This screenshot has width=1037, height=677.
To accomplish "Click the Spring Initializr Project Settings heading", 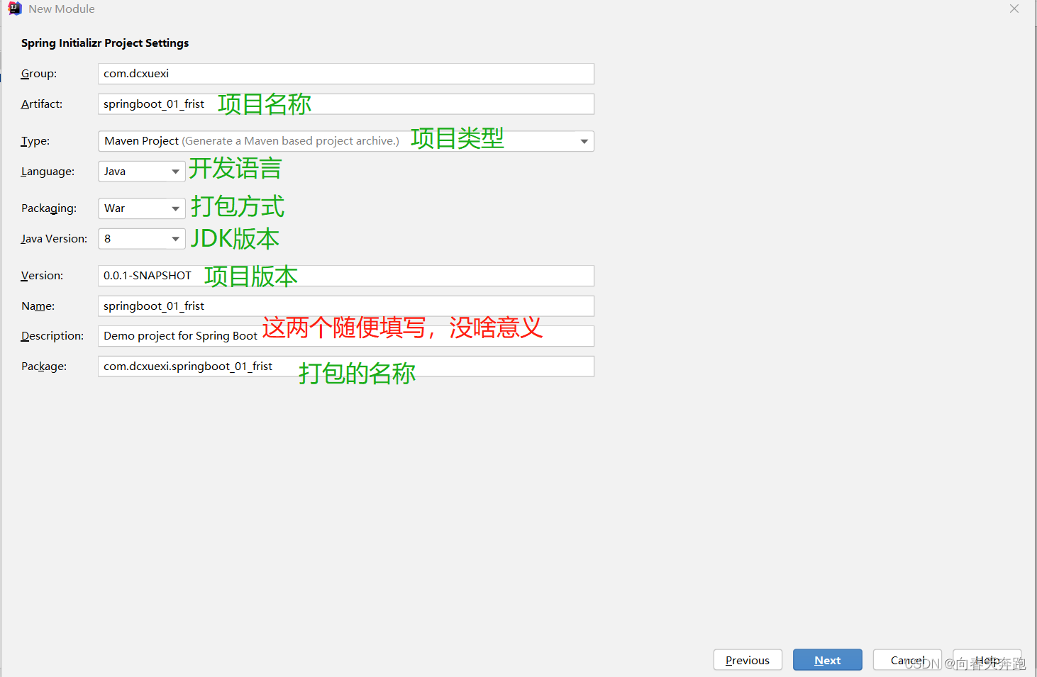I will tap(105, 43).
